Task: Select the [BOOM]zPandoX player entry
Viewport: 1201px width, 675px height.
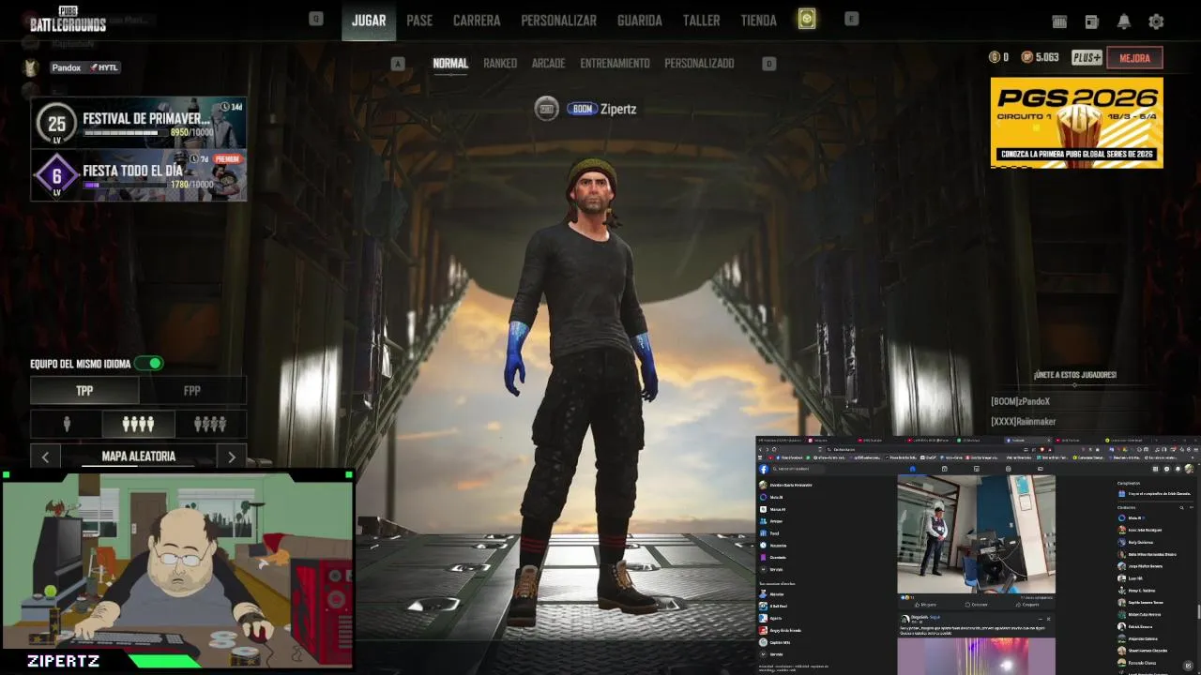Action: (x=1020, y=401)
